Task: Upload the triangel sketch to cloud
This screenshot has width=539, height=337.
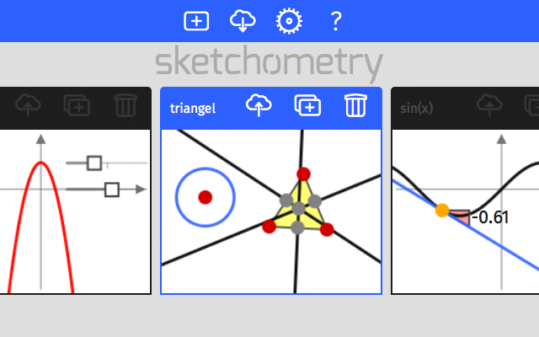Action: 259,105
